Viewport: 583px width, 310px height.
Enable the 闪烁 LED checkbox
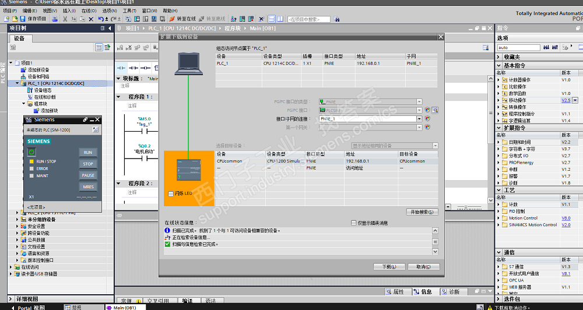pos(171,193)
